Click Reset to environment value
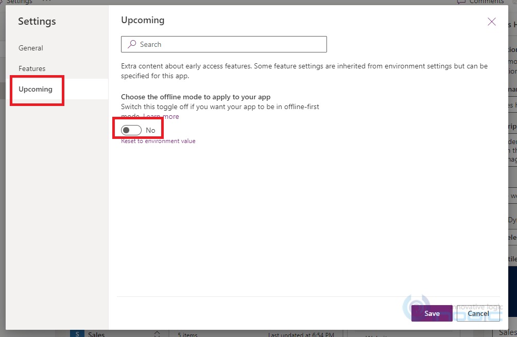The height and width of the screenshot is (337, 517). pyautogui.click(x=158, y=140)
